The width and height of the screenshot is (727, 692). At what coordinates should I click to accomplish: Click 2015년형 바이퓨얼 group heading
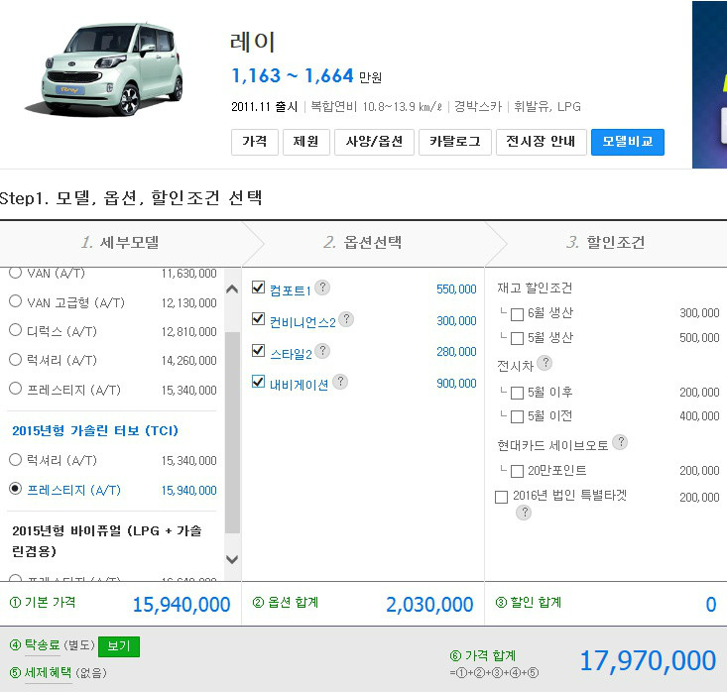click(107, 540)
